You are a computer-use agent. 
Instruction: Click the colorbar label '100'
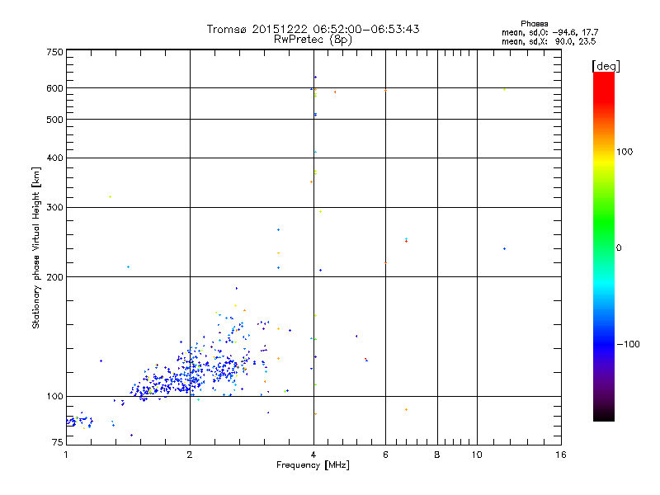point(625,152)
